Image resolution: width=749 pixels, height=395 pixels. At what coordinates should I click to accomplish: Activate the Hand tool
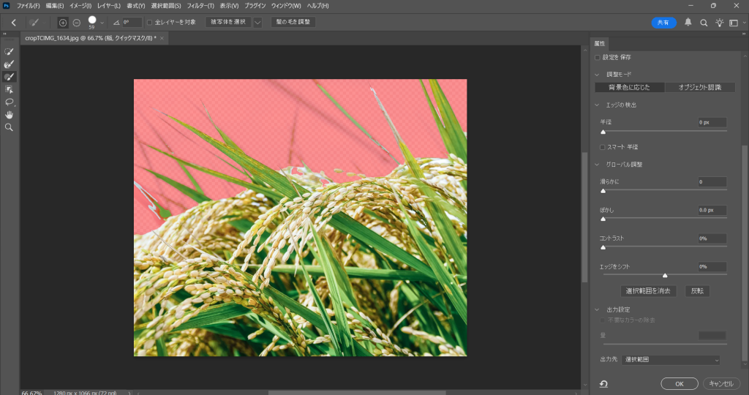click(10, 114)
